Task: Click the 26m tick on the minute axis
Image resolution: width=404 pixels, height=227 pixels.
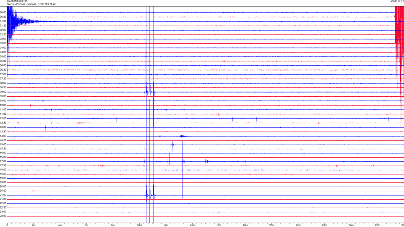Action: click(x=351, y=225)
